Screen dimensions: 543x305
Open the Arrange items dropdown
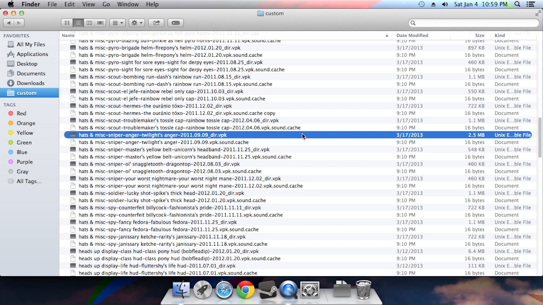coord(117,23)
